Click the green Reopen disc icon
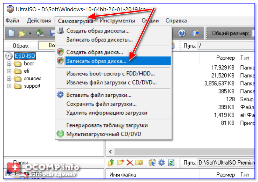The height and width of the screenshot is (182, 258). coord(40,33)
